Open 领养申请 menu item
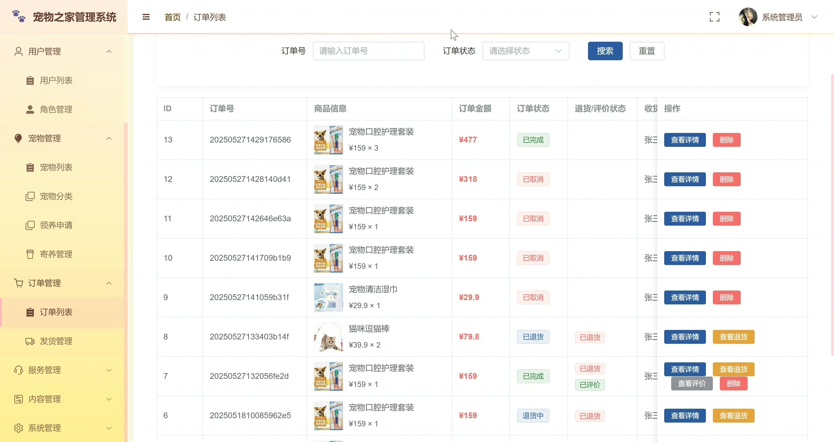The image size is (834, 442). (56, 225)
